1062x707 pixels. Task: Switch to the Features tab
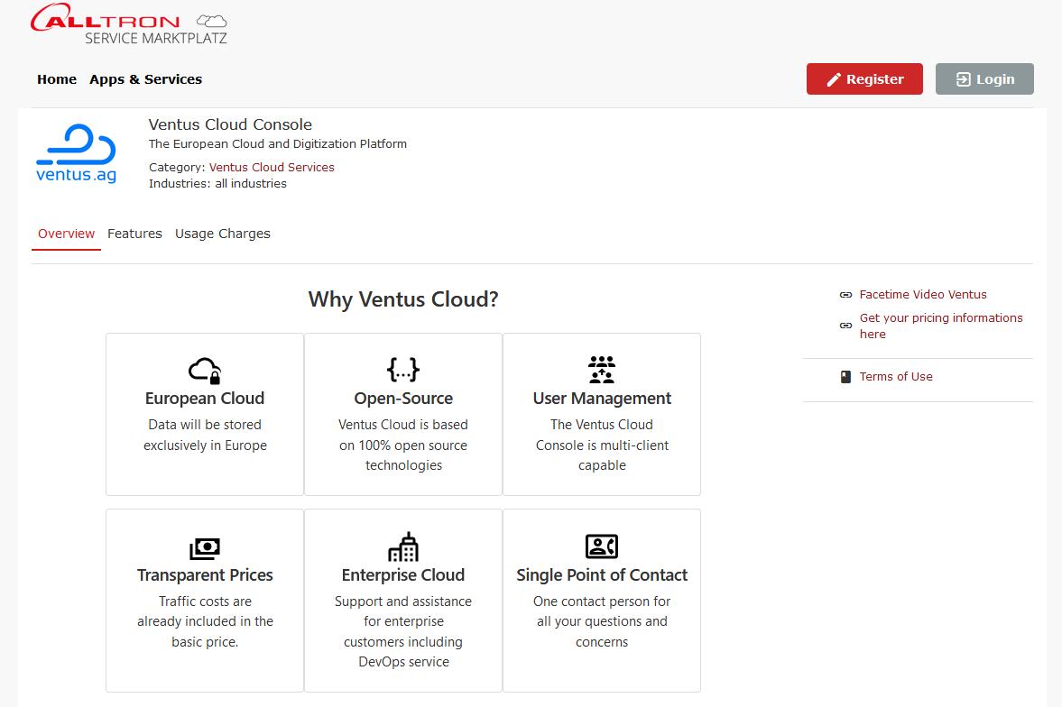[x=134, y=234]
